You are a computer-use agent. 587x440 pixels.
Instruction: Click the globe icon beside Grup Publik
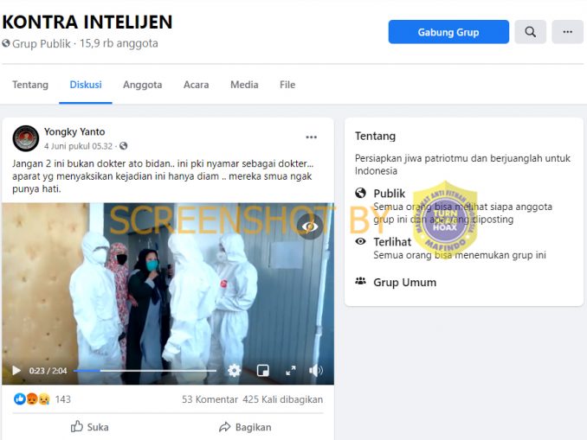click(6, 43)
